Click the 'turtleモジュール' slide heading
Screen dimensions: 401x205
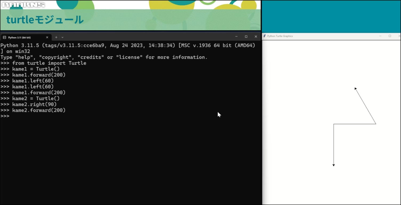point(45,20)
